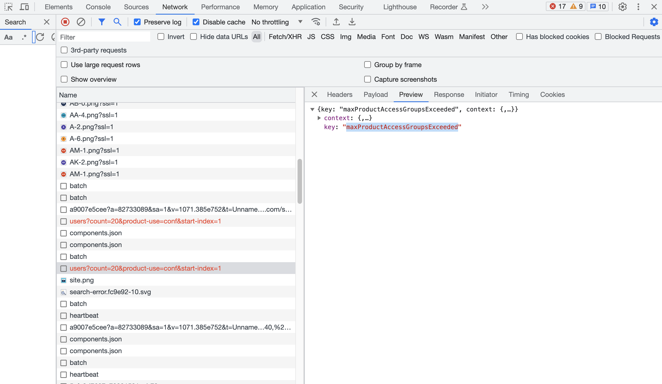
Task: Expand the context object in preview
Action: coord(319,118)
